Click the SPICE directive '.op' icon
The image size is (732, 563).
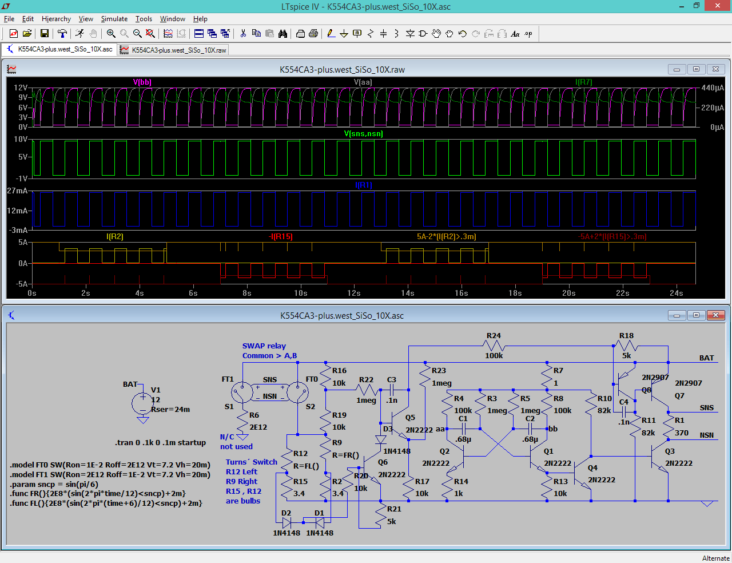(528, 34)
